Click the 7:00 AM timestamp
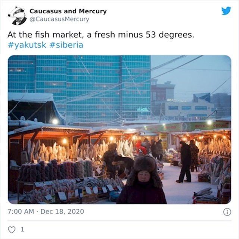Image resolution: width=239 pixels, height=239 pixels. point(21,211)
